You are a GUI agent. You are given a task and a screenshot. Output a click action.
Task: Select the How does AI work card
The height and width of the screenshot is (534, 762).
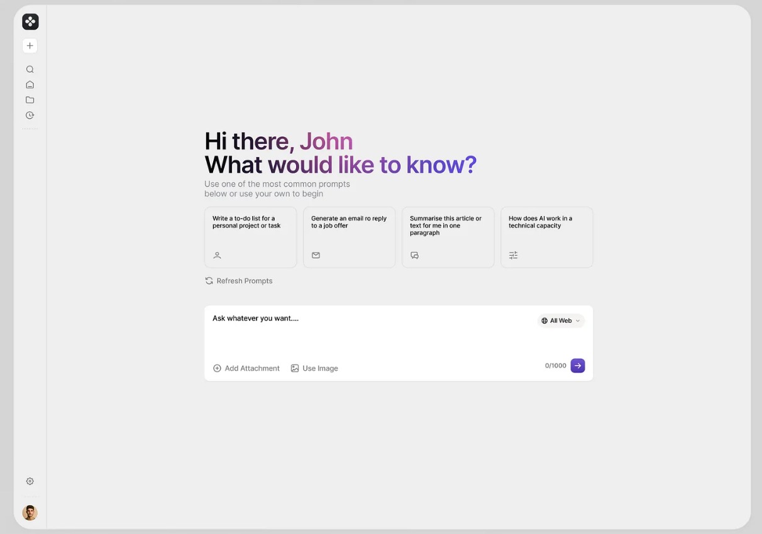point(546,237)
